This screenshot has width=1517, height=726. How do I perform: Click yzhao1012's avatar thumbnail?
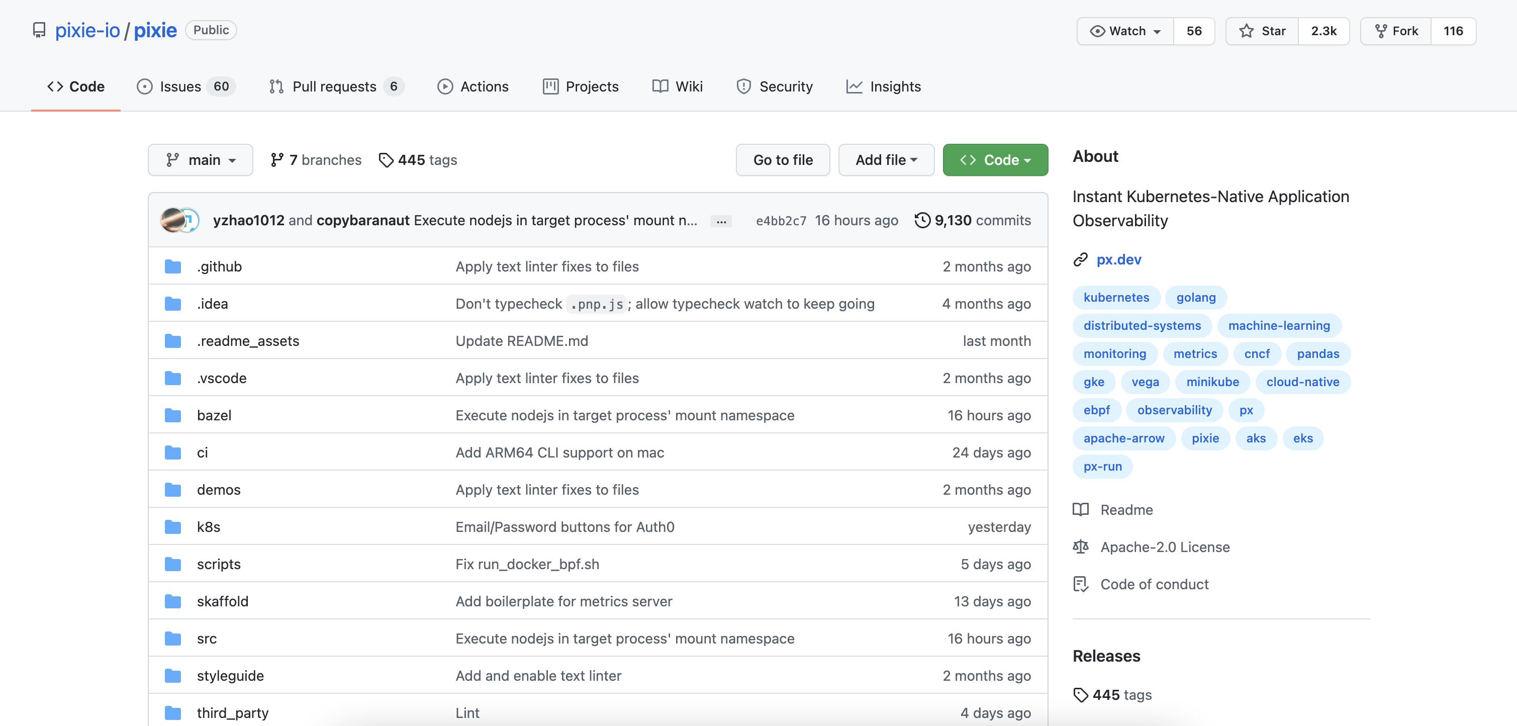click(x=172, y=220)
